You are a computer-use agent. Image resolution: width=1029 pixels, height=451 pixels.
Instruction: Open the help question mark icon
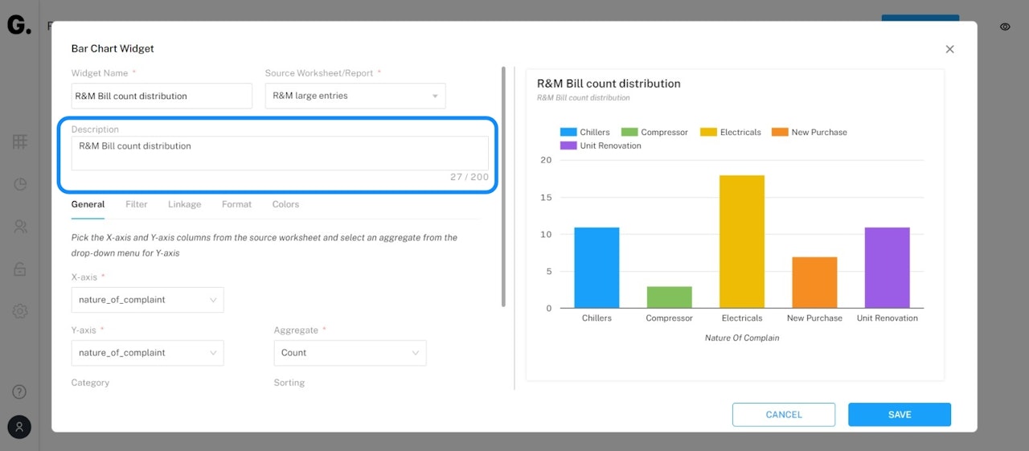[x=20, y=392]
